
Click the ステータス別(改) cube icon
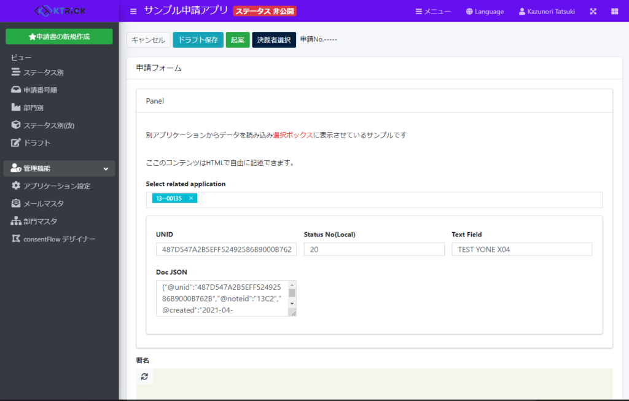(15, 125)
